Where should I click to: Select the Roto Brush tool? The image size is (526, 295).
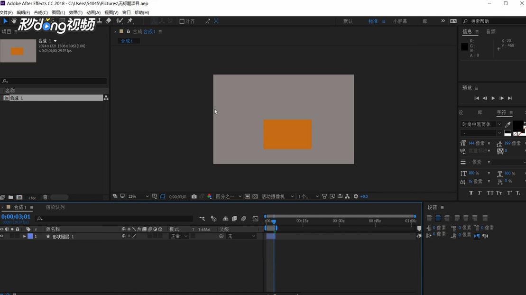[x=120, y=21]
